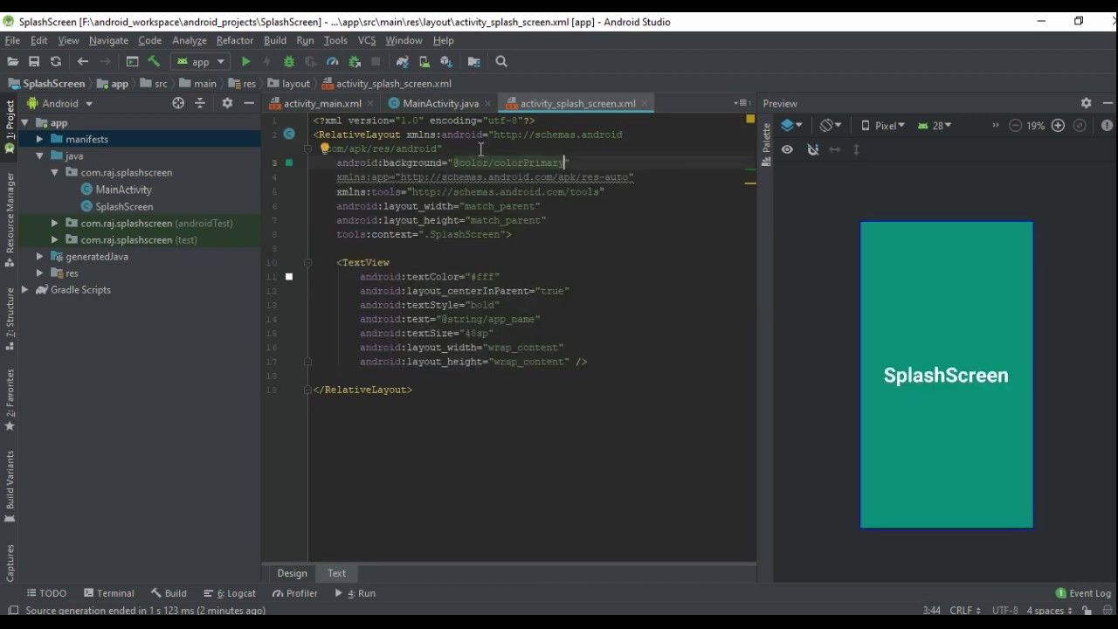
Task: Open the Profile app gauge icon
Action: (333, 61)
